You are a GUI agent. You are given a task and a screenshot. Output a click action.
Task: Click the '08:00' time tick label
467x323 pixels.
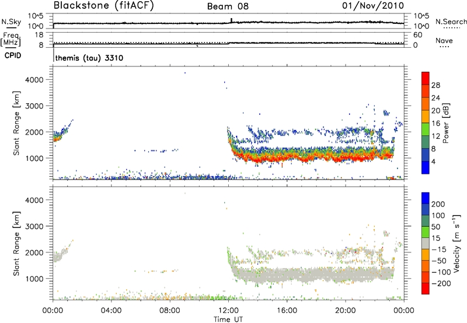coord(170,311)
